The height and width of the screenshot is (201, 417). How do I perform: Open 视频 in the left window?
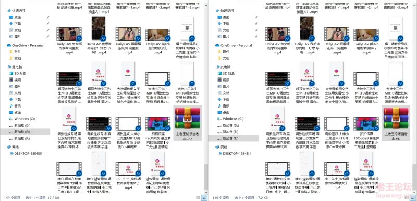[15, 79]
